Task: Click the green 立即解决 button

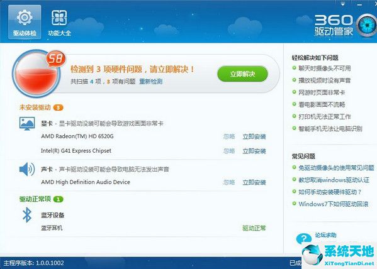Action: [242, 74]
